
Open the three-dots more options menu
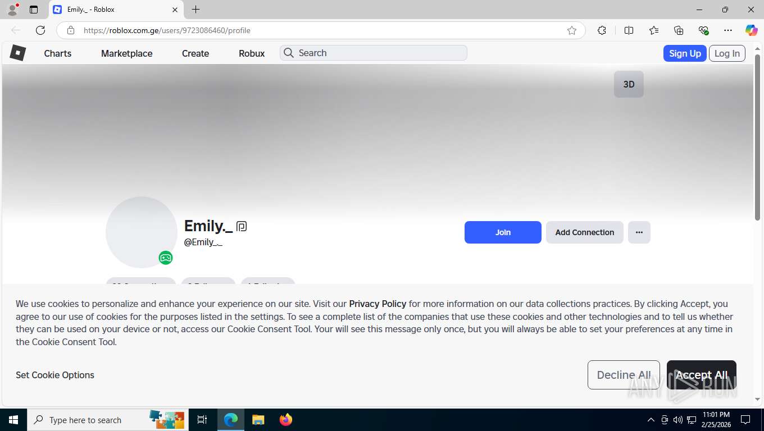(639, 232)
